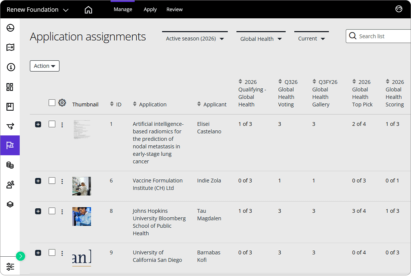The width and height of the screenshot is (411, 276).
Task: Open the shuffle arrows sidebar icon
Action: tap(10, 126)
